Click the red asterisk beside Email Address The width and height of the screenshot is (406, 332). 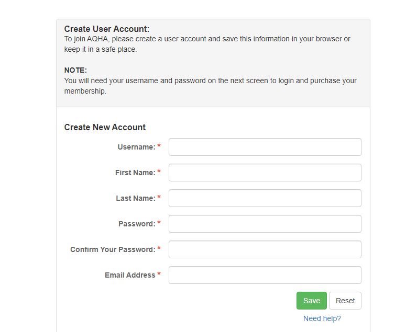click(x=159, y=275)
